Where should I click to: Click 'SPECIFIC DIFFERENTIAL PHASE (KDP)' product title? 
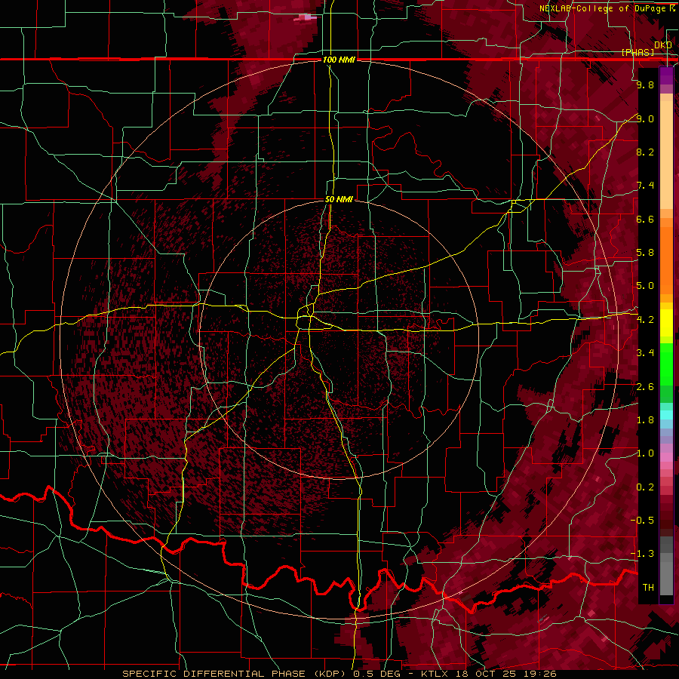pos(235,674)
